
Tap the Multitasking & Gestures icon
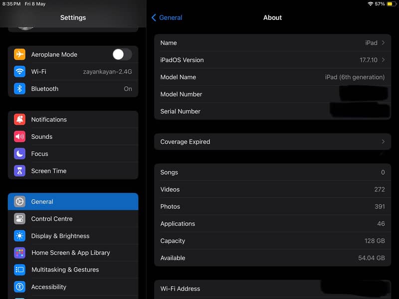point(19,270)
